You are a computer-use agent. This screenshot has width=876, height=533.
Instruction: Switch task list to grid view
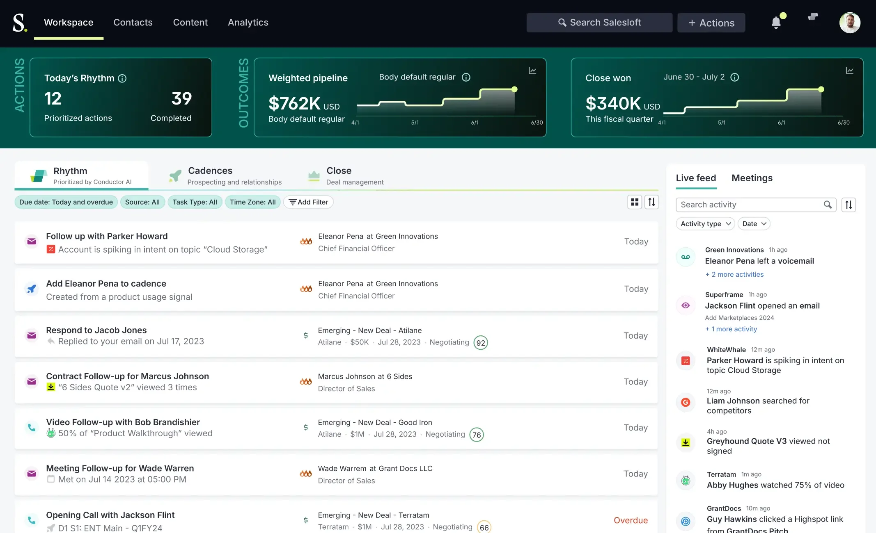(635, 202)
